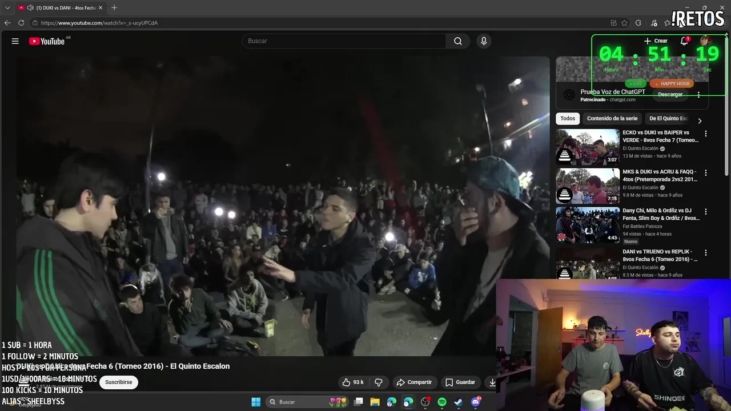Share the video via Compartir

pos(414,382)
